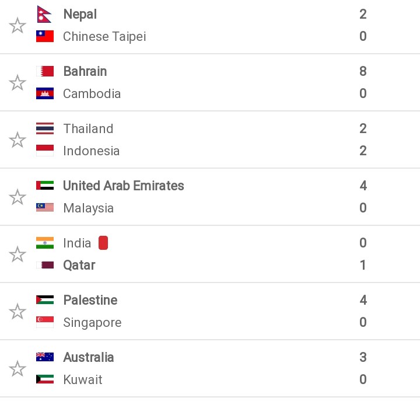Open the Palestine team name
The width and height of the screenshot is (420, 401).
[90, 300]
